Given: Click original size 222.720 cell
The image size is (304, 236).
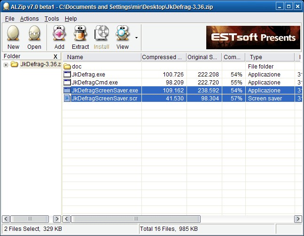Looking at the screenshot, I should 208,82.
